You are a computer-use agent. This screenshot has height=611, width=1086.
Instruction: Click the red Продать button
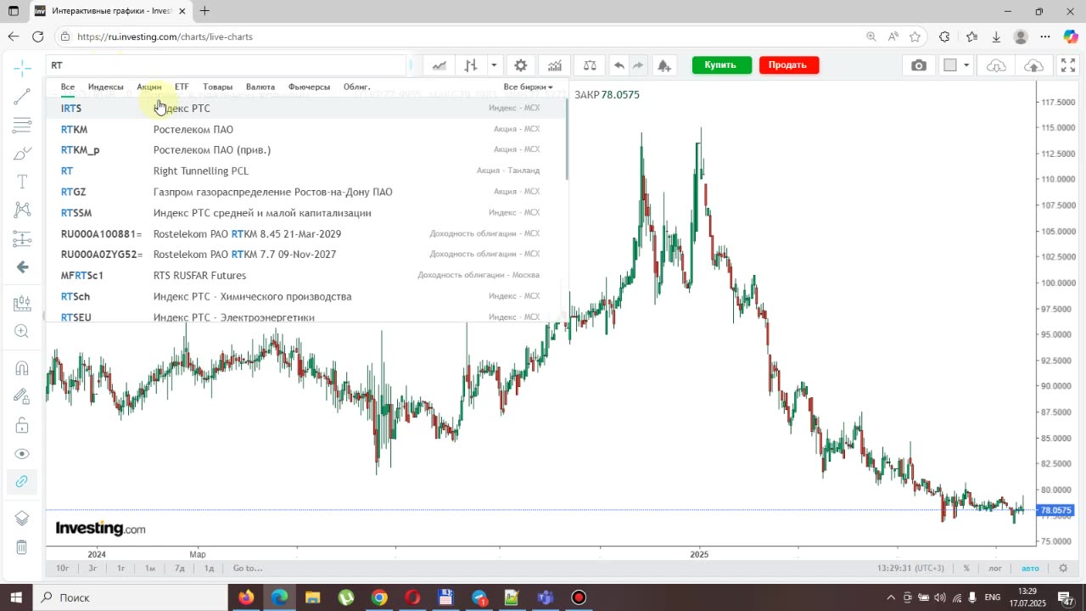coord(788,65)
